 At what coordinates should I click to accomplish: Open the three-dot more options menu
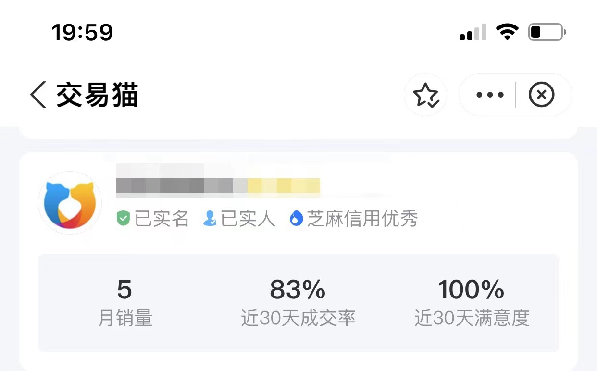coord(490,95)
